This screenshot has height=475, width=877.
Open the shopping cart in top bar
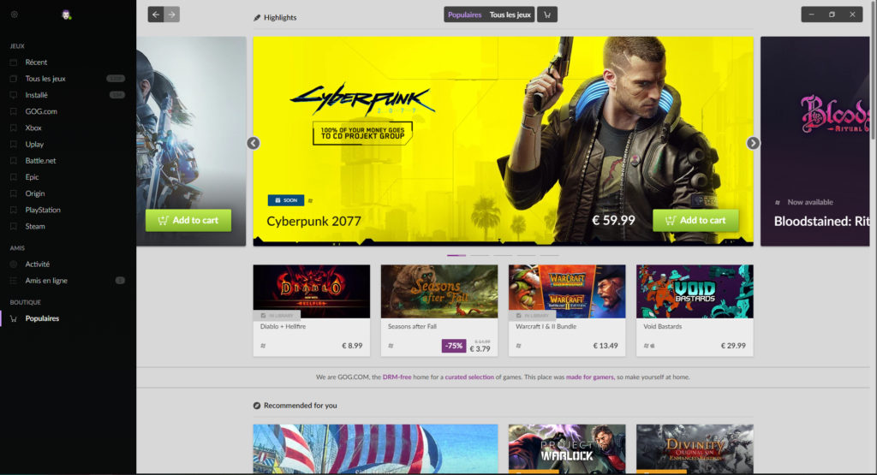pyautogui.click(x=547, y=15)
